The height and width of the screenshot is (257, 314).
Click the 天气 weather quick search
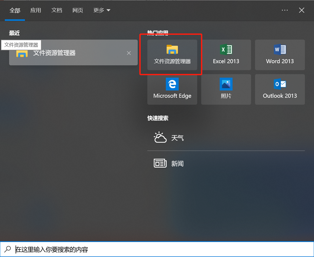[x=226, y=138]
